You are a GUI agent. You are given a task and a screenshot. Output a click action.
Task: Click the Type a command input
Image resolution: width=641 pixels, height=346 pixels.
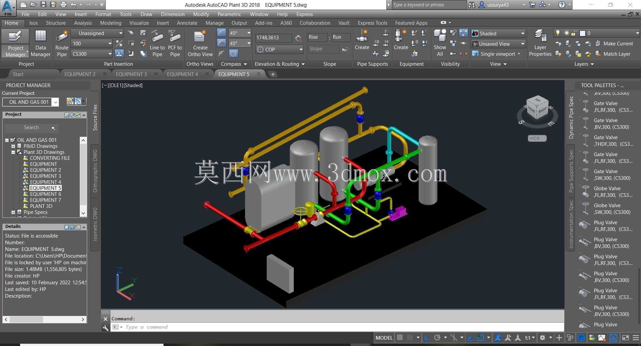point(337,327)
